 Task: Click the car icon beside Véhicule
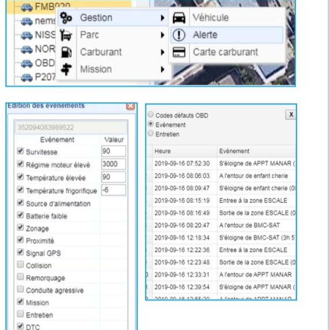[x=179, y=18]
